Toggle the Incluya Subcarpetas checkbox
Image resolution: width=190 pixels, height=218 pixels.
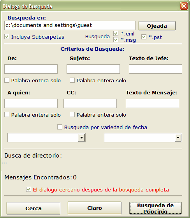pyautogui.click(x=7, y=37)
